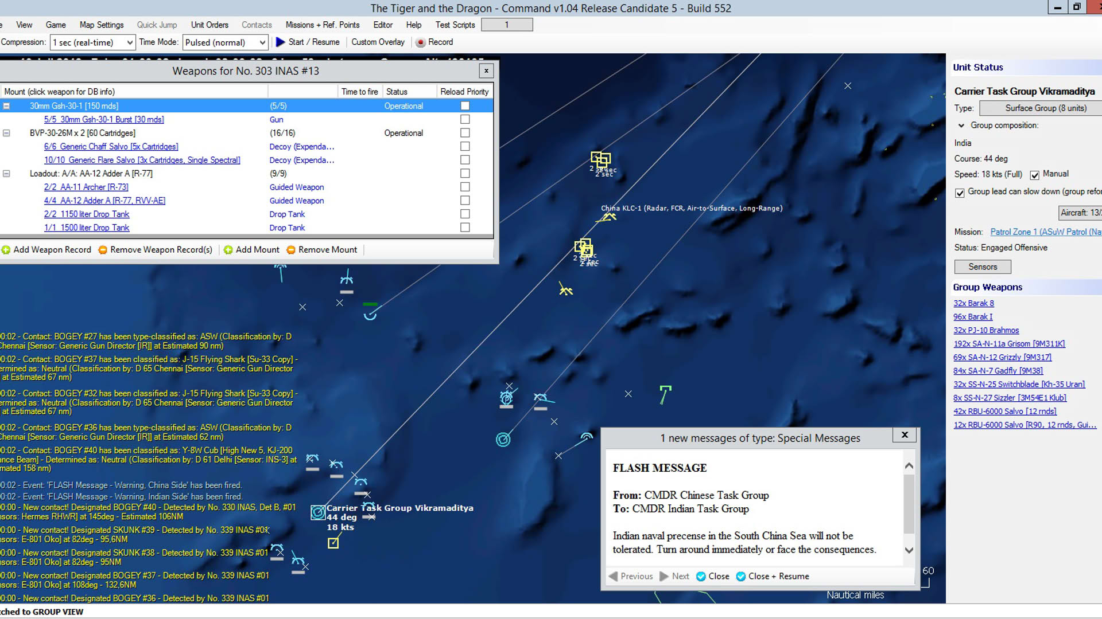This screenshot has height=619, width=1102.
Task: Open the Patrol Zone 1 mission link
Action: 1046,232
